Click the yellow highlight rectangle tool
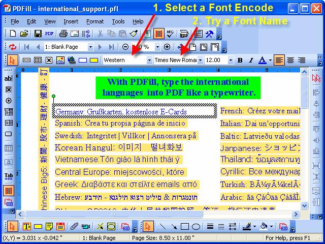The image size is (325, 244). click(x=94, y=60)
